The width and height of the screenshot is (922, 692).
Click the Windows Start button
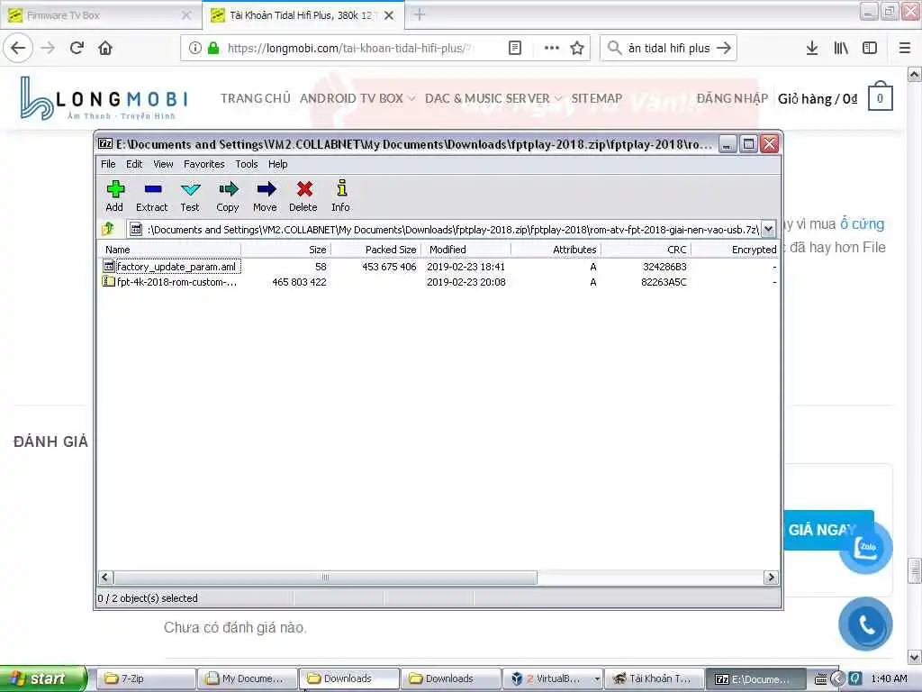click(x=42, y=678)
